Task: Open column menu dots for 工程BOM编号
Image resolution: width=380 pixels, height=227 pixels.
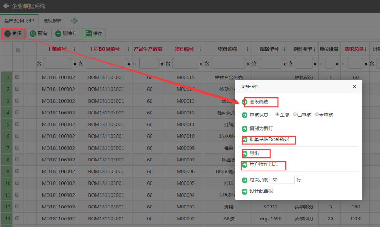Action: tap(128, 49)
